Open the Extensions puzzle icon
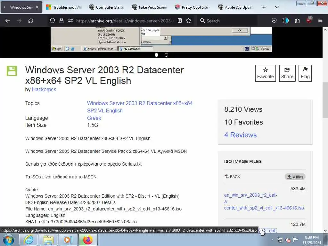Image resolution: width=328 pixels, height=246 pixels. [x=297, y=21]
